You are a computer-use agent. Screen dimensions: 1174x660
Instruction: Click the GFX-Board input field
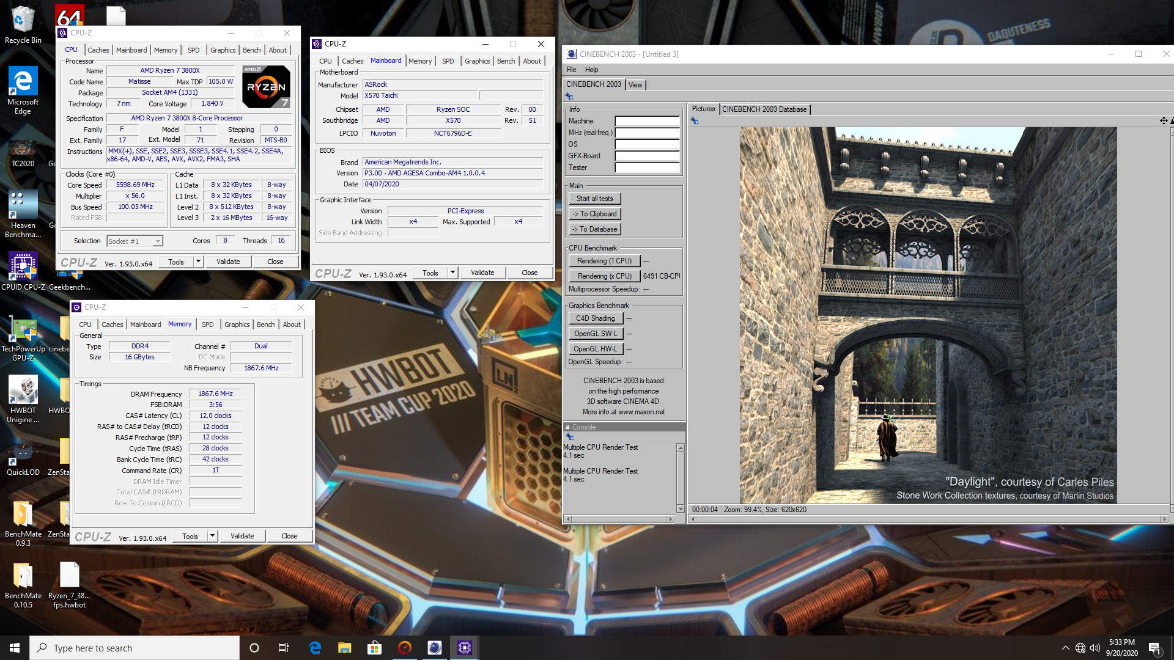(x=647, y=156)
